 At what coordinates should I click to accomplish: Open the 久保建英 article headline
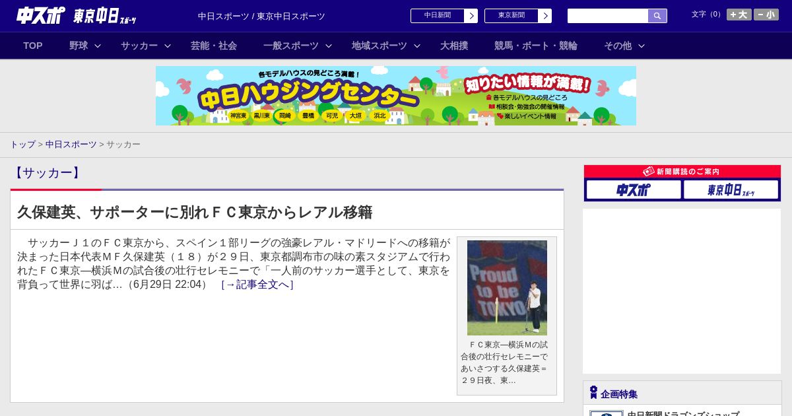click(x=195, y=213)
